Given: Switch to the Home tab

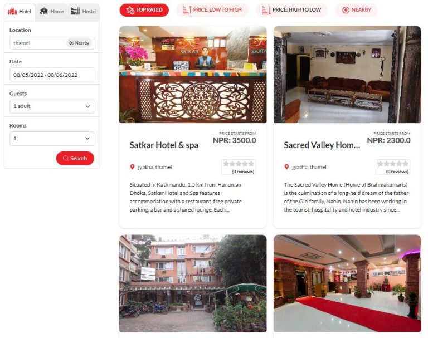Looking at the screenshot, I should [52, 12].
